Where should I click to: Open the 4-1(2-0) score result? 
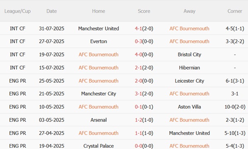(x=144, y=28)
